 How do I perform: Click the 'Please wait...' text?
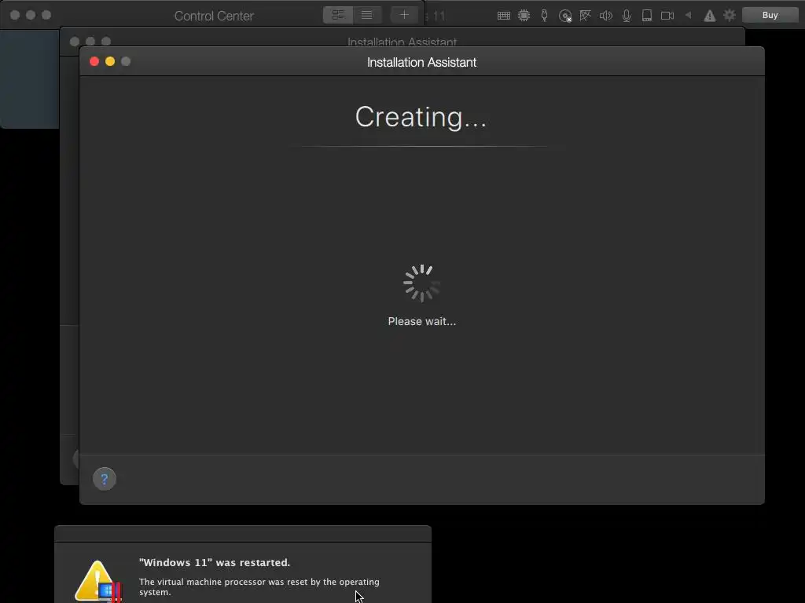click(422, 321)
